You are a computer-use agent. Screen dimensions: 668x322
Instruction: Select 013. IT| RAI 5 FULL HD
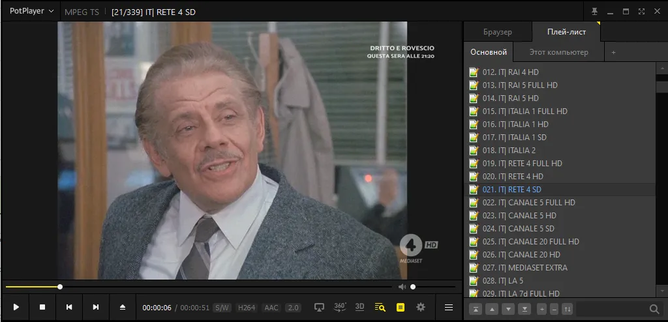click(x=560, y=85)
